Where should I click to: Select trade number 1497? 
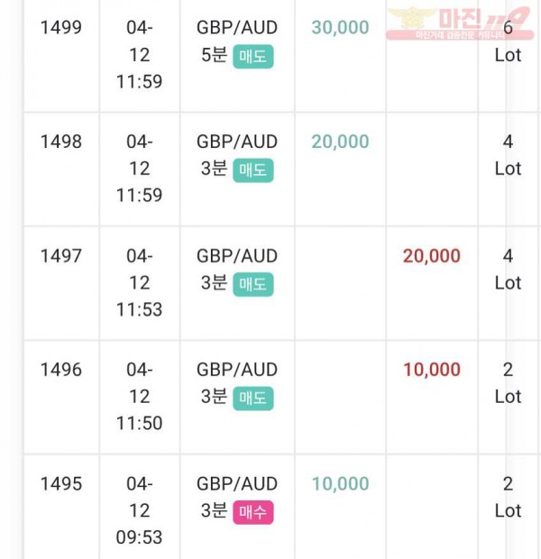(x=61, y=256)
